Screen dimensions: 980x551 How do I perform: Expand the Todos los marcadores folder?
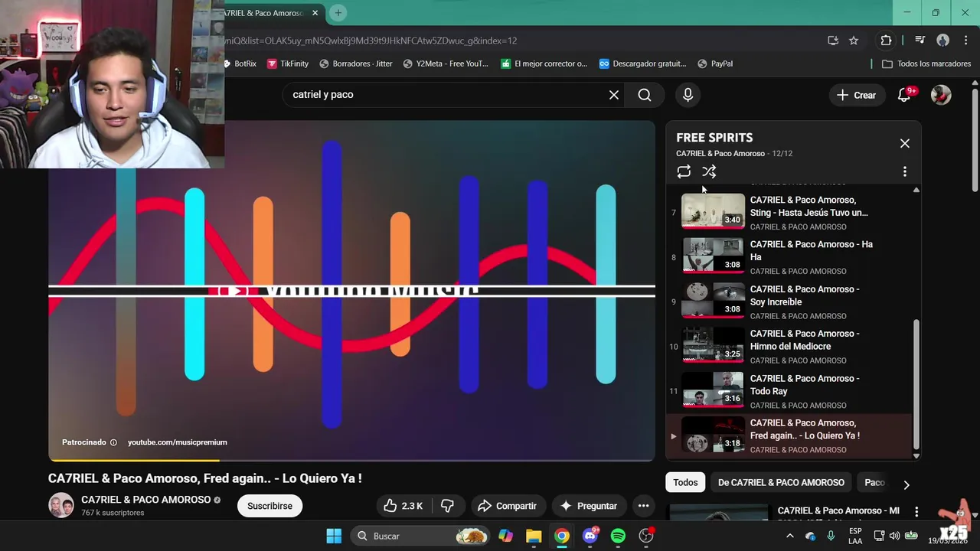pyautogui.click(x=926, y=64)
